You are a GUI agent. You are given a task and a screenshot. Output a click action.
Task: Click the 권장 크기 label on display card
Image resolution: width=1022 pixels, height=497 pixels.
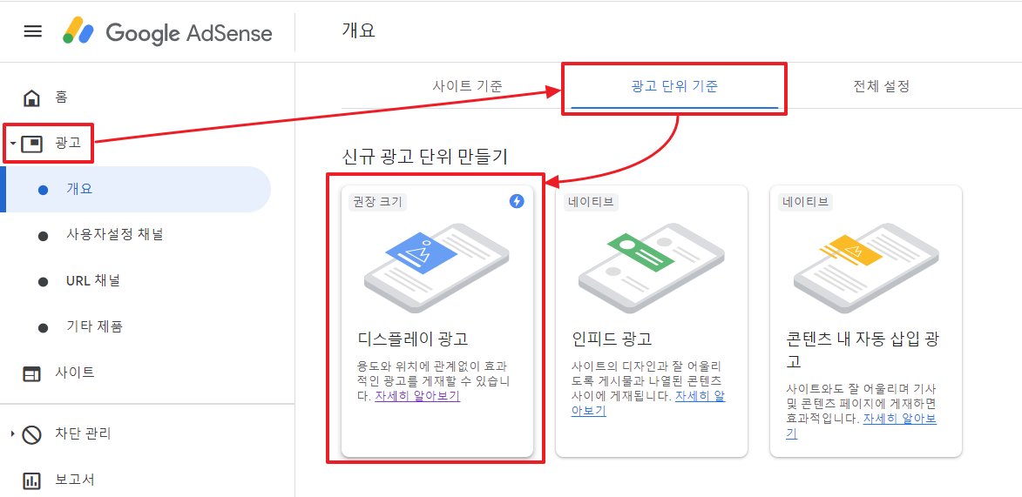pos(377,202)
